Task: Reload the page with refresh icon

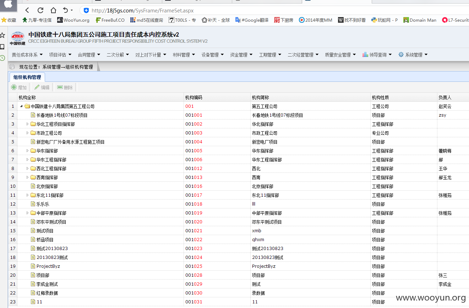Action: (x=40, y=10)
